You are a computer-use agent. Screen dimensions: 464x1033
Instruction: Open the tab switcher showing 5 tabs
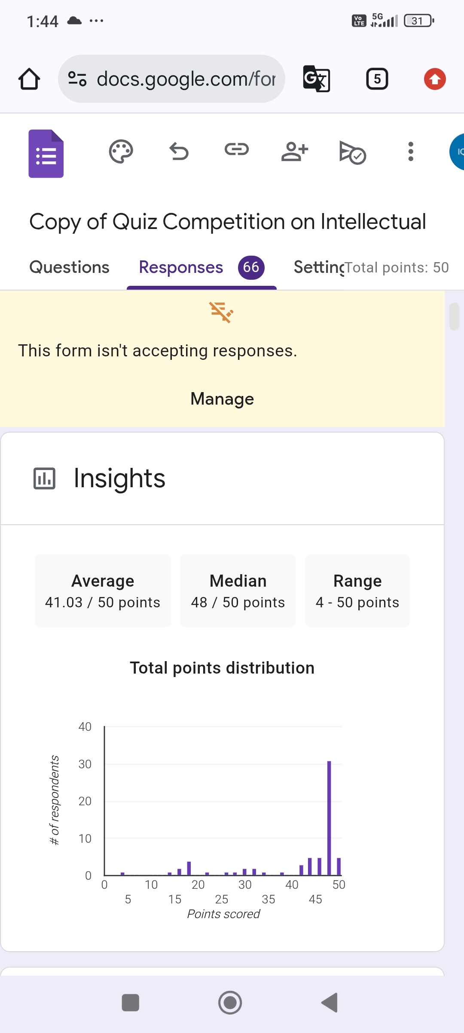coord(377,79)
